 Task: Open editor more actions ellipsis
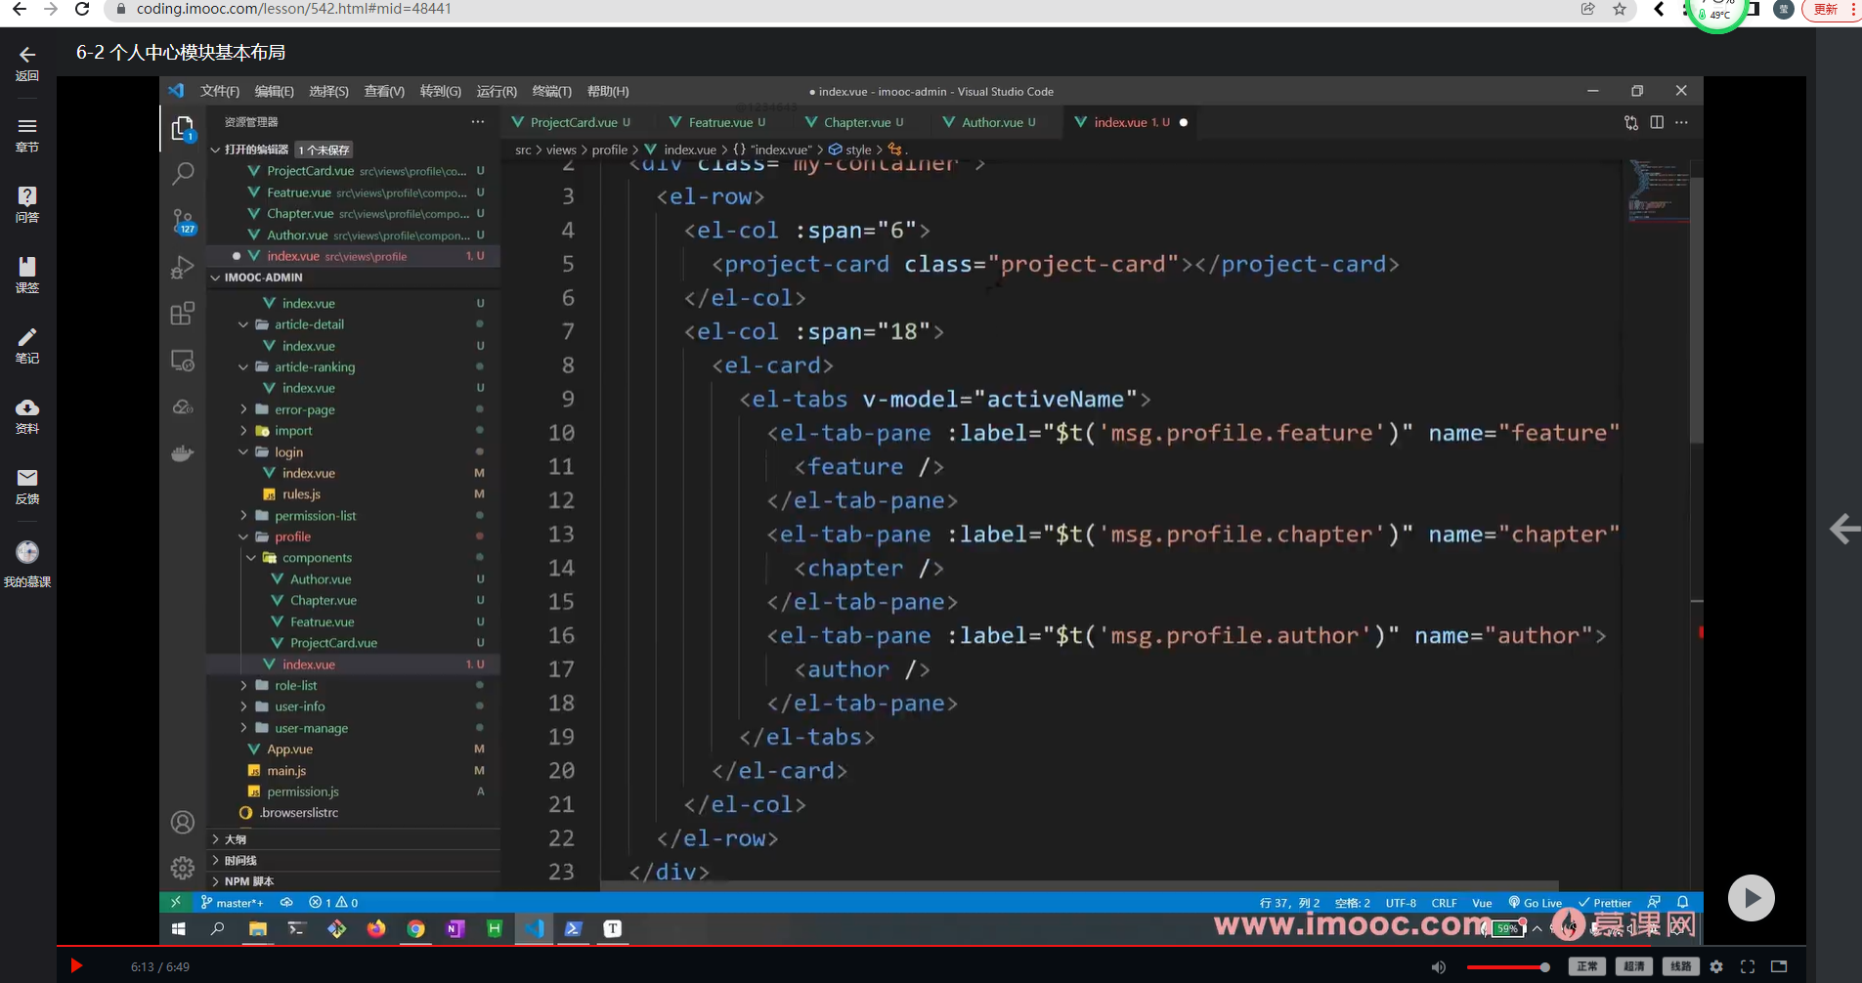[1681, 122]
